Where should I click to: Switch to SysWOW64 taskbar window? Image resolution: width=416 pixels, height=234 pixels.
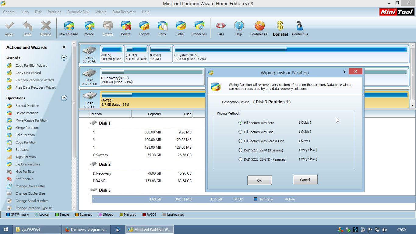coord(37,229)
